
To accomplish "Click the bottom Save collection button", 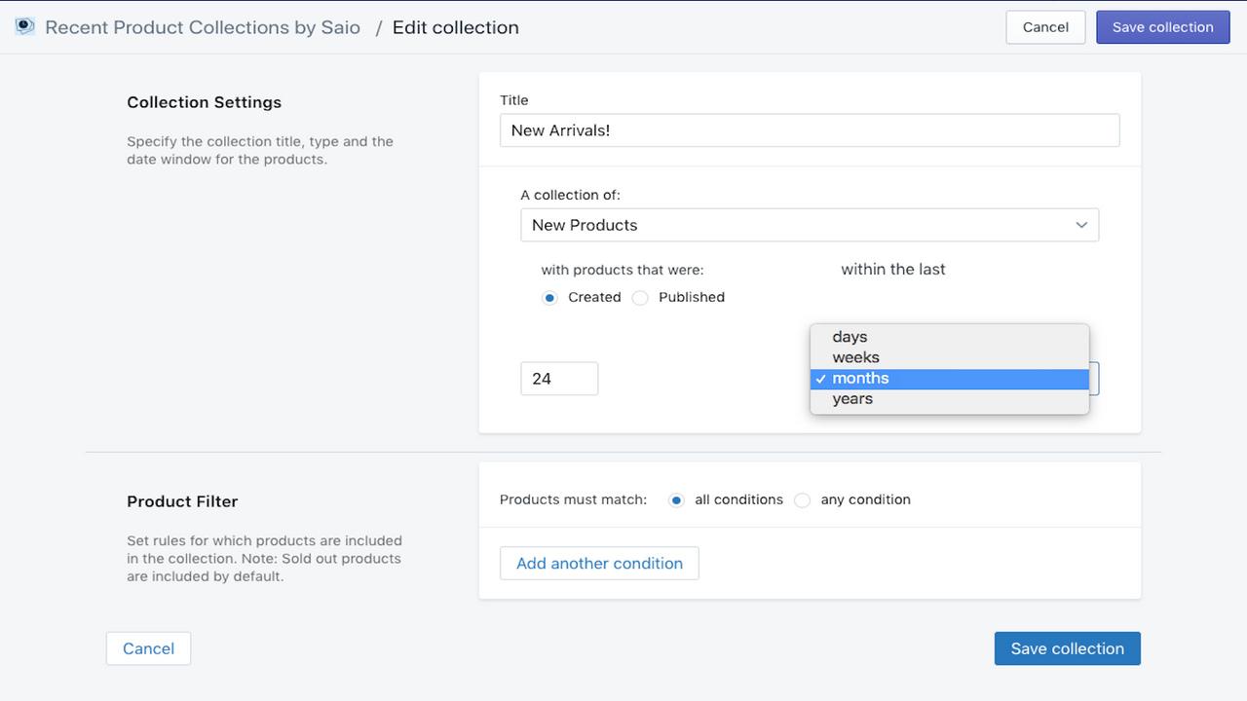I will pos(1067,648).
